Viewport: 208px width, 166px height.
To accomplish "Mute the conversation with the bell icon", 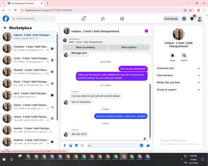I will pos(173,56).
